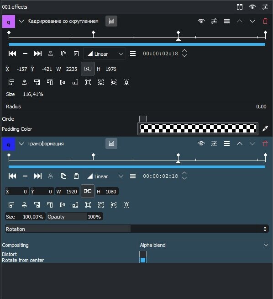This screenshot has height=299, width=273.
Task: Step the crop effect timecode up
Action: (184, 51)
